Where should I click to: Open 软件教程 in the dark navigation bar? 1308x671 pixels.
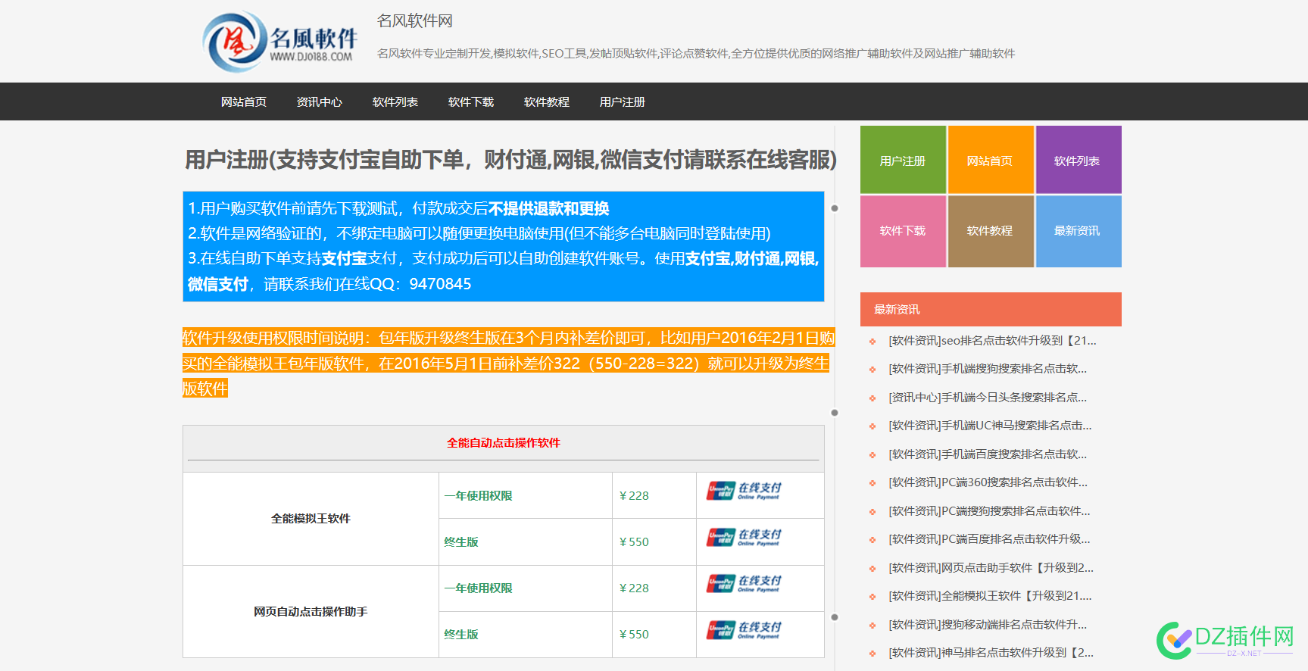point(547,101)
